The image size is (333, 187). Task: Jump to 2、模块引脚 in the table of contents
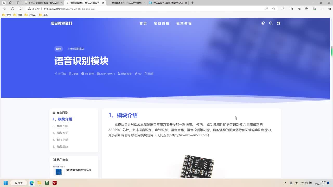tap(60, 126)
